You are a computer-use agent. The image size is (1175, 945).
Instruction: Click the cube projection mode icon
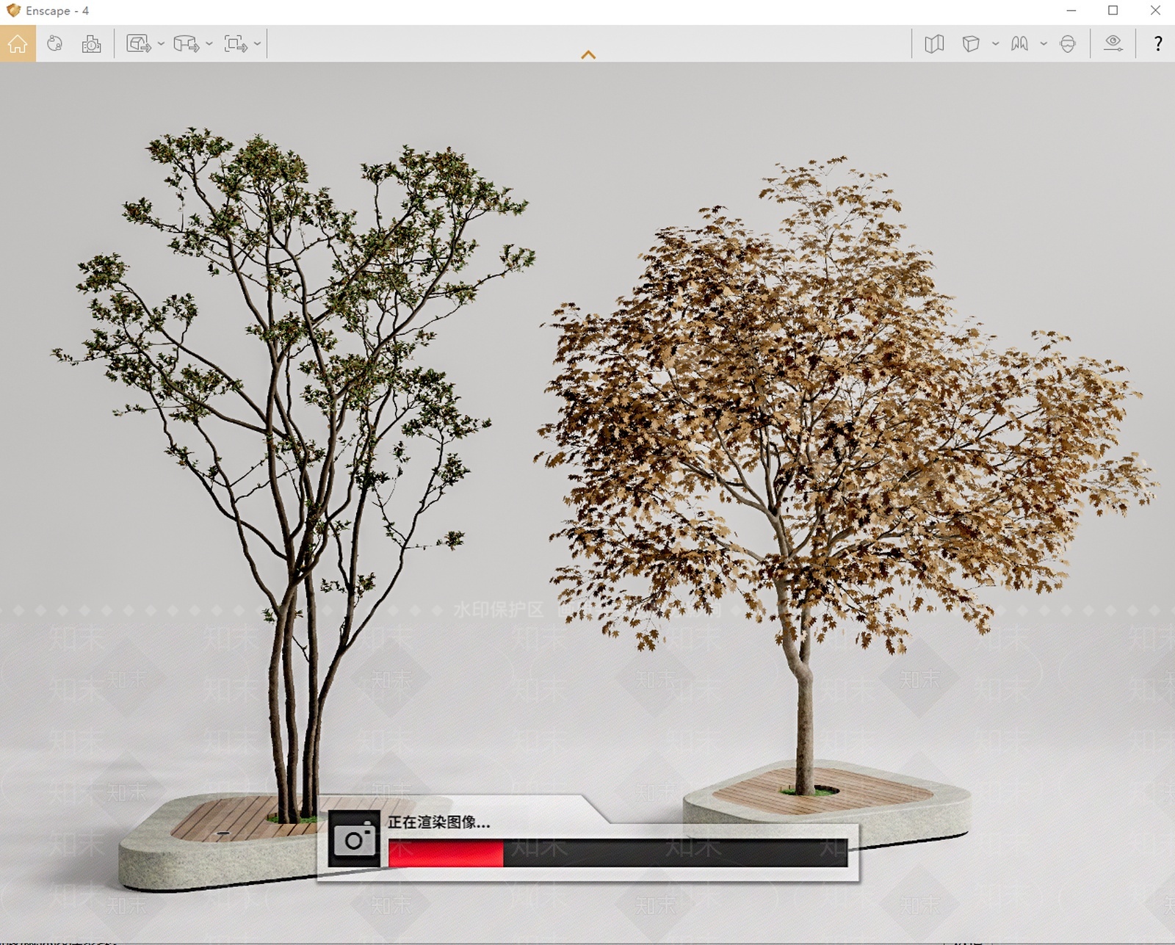pos(971,44)
